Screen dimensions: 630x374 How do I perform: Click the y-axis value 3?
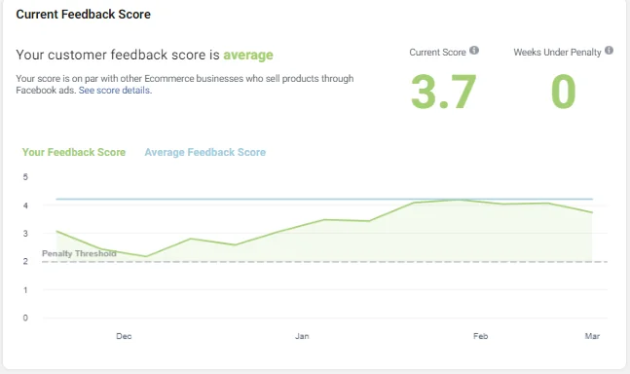point(25,234)
